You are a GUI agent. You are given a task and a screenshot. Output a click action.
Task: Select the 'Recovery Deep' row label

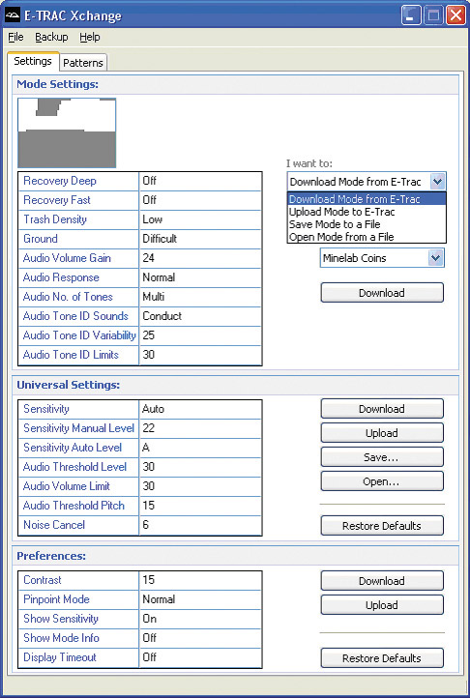[60, 181]
